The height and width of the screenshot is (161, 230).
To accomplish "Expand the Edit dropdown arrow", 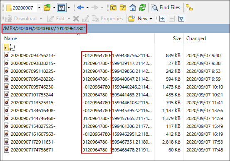I will [x=69, y=19].
